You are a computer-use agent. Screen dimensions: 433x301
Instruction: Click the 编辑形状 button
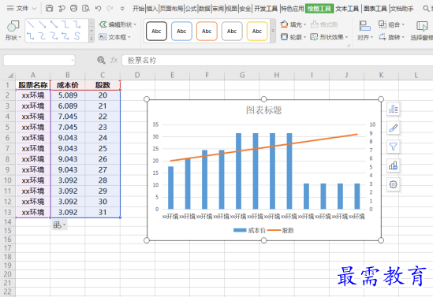coord(118,24)
